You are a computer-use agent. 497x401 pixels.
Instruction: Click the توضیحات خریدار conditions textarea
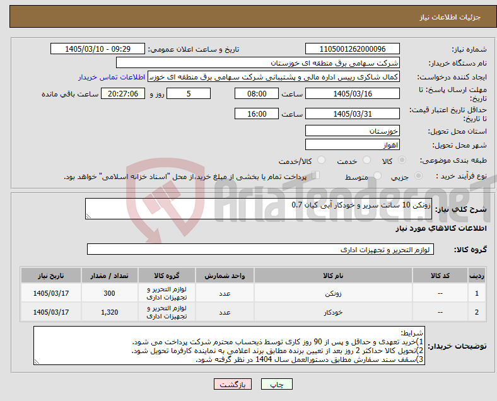tap(229, 346)
